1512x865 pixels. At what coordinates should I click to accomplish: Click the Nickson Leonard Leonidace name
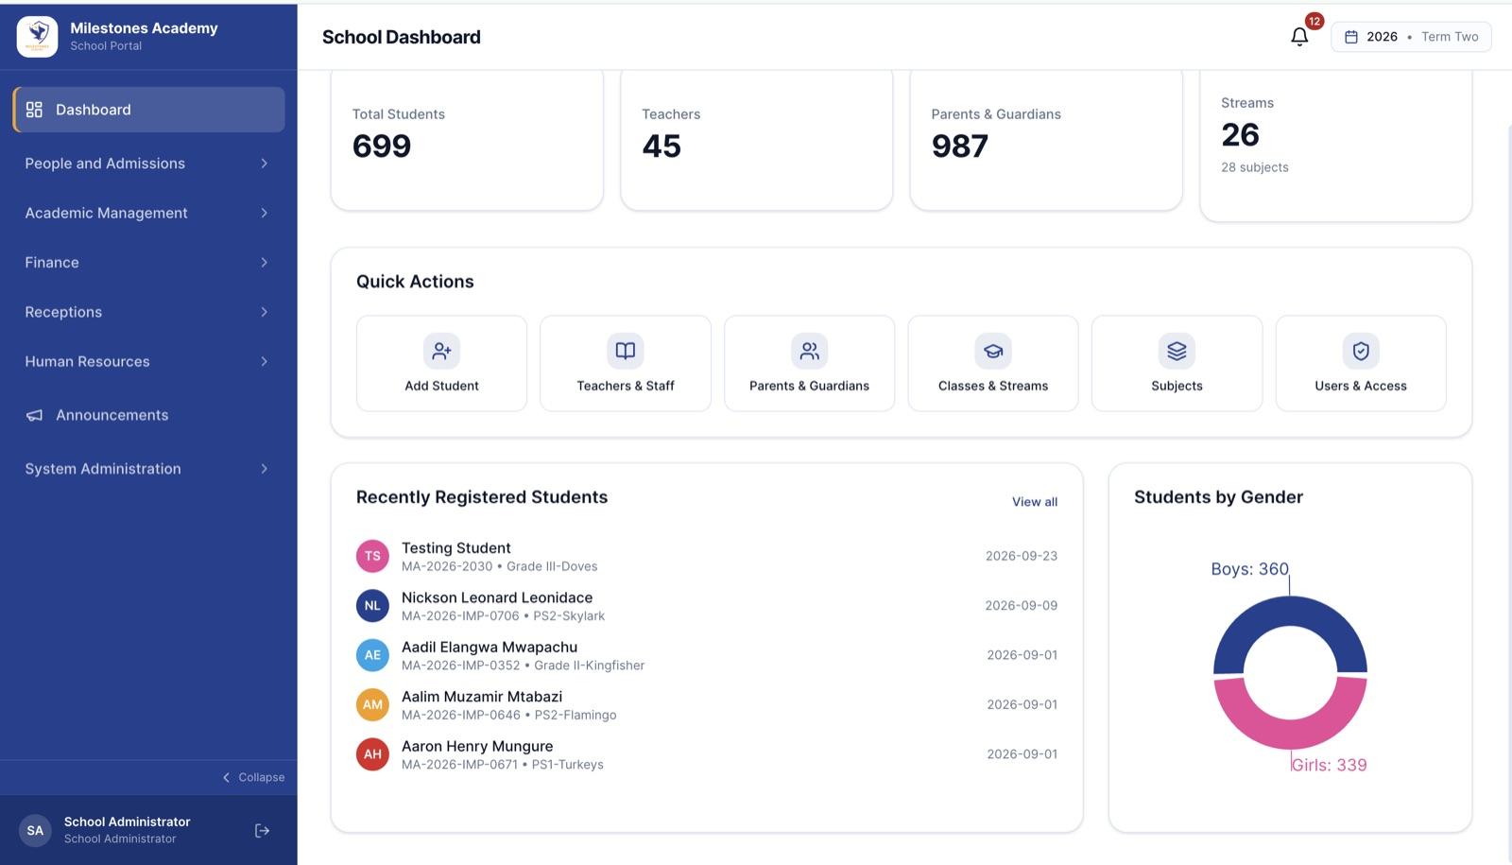tap(497, 597)
